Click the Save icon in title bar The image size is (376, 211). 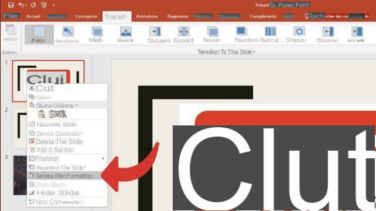[x=11, y=5]
